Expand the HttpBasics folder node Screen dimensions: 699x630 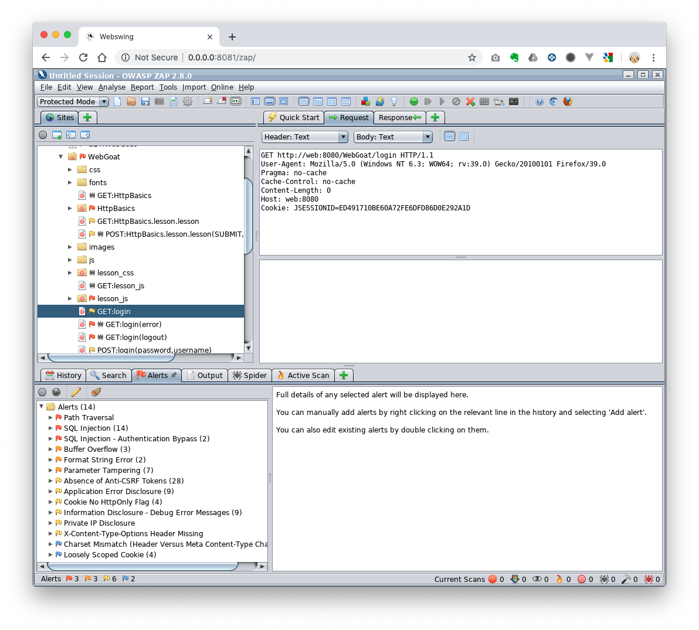(x=70, y=209)
